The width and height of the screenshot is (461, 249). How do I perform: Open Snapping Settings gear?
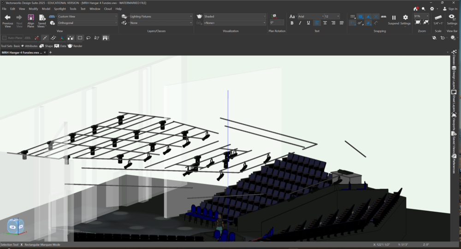[x=405, y=18]
